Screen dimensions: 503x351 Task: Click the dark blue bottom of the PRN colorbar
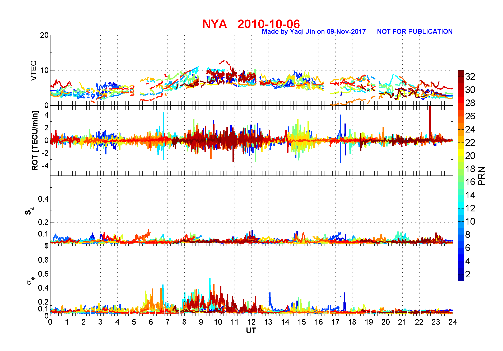coord(461,278)
